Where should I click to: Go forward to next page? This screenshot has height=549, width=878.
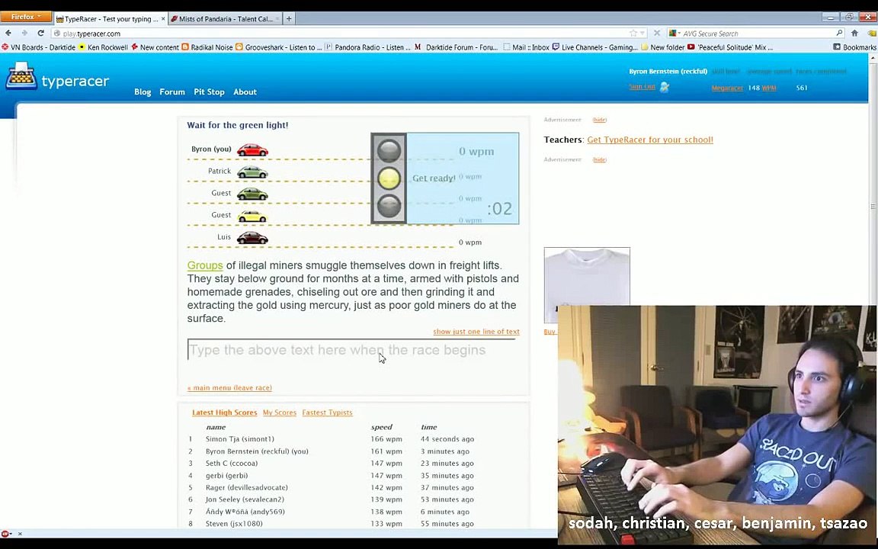click(x=24, y=34)
